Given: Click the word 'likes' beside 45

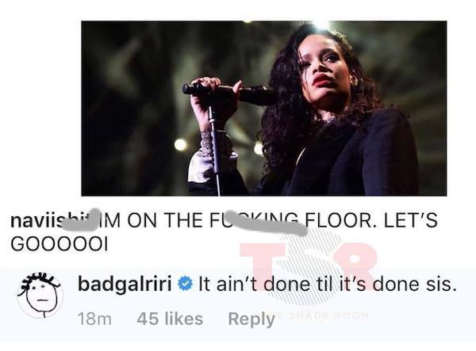Looking at the screenshot, I should coord(183,319).
